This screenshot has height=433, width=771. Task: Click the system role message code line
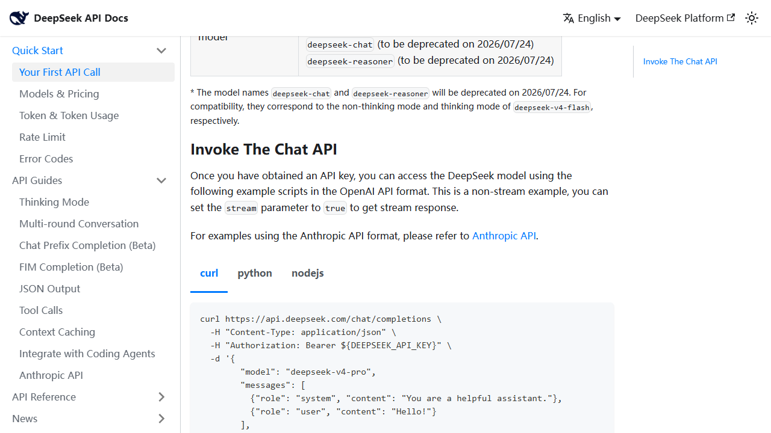click(x=406, y=398)
